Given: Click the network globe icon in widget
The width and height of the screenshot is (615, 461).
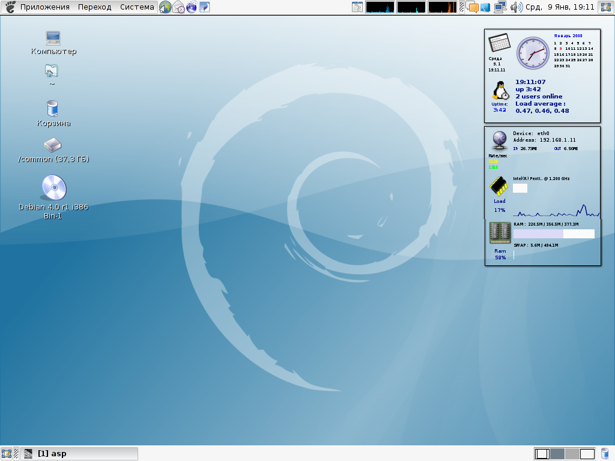Looking at the screenshot, I should coord(499,140).
